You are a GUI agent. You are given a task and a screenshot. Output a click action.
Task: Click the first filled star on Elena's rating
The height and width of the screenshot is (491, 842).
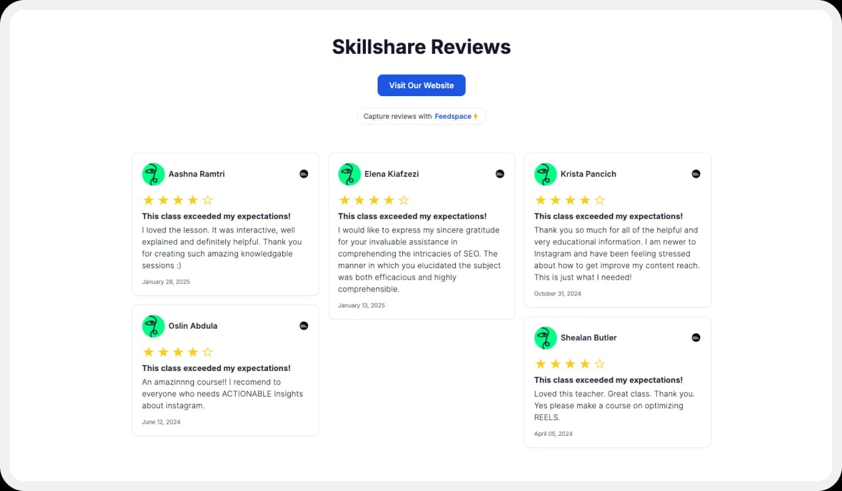[344, 200]
